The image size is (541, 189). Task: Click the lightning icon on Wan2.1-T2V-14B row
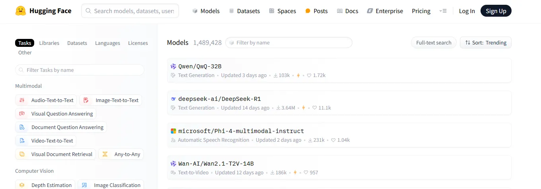pyautogui.click(x=295, y=173)
